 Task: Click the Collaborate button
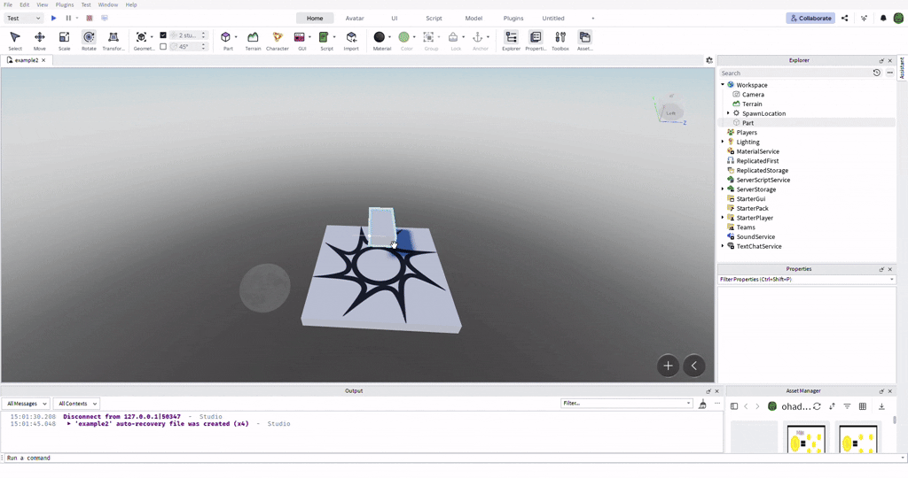[810, 18]
